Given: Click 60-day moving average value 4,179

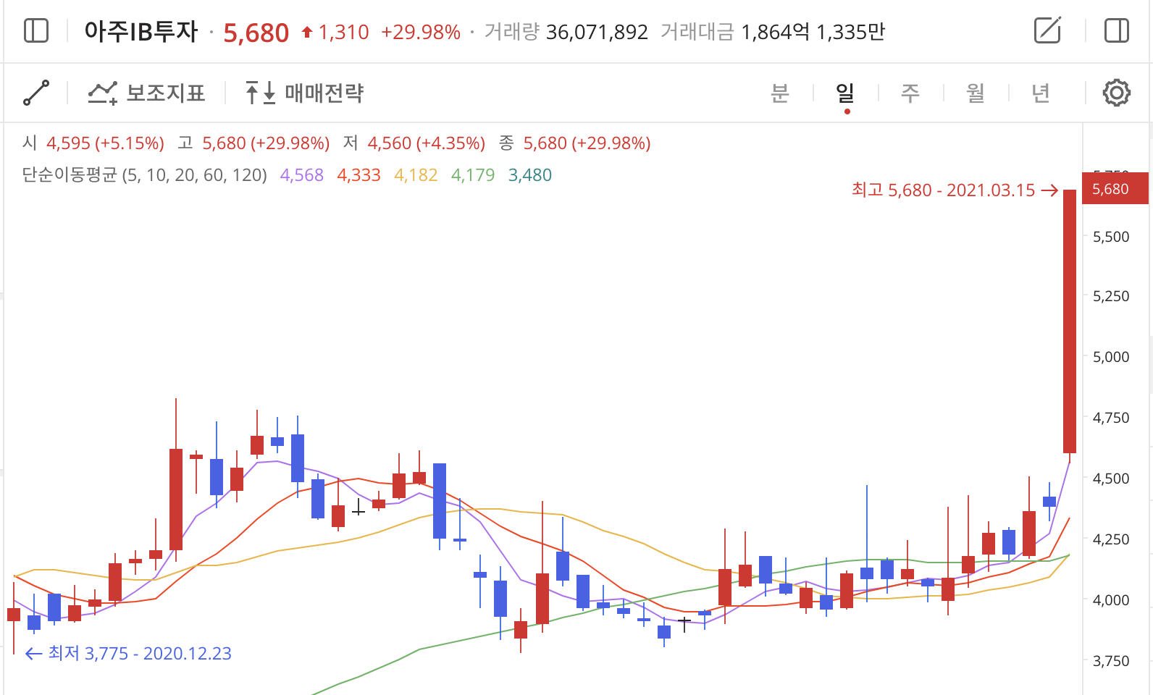Looking at the screenshot, I should pos(473,175).
